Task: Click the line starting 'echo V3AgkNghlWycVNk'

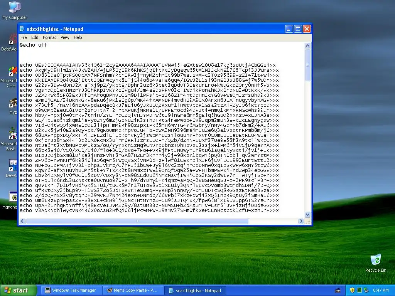Action: click(x=149, y=210)
